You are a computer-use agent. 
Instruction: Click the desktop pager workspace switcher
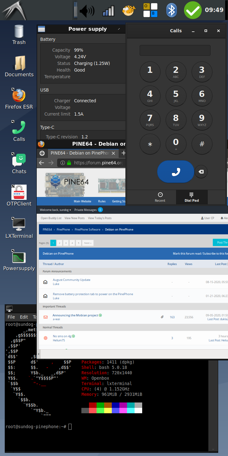click(150, 10)
